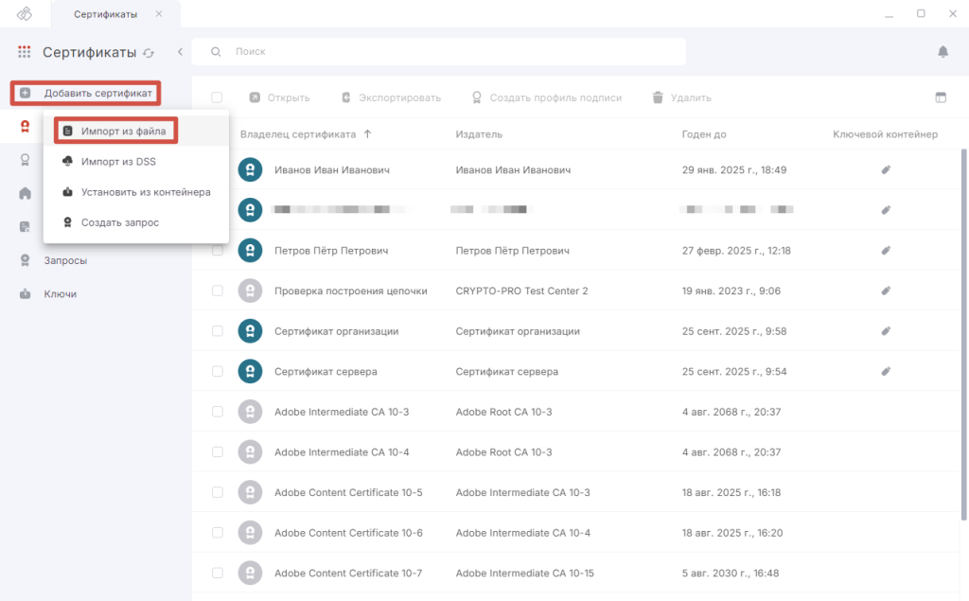
Task: Click avatar icon of Сертификат сервера row
Action: [250, 371]
